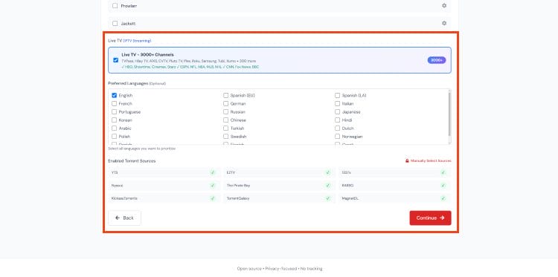Click the purple 3000+ badge
558x277 pixels.
click(437, 60)
